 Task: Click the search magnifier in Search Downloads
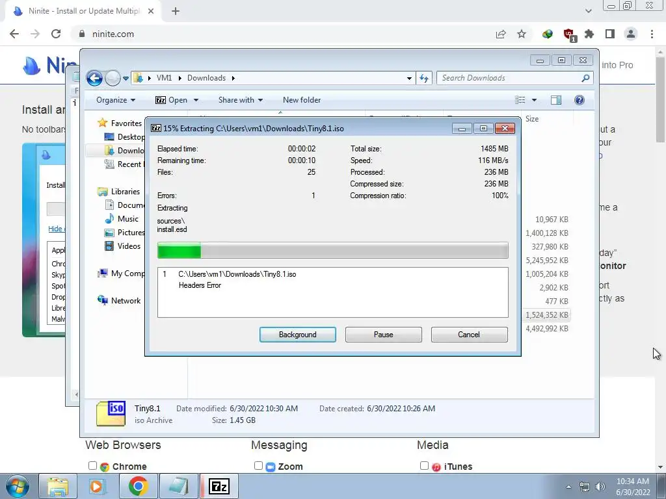[x=585, y=78]
